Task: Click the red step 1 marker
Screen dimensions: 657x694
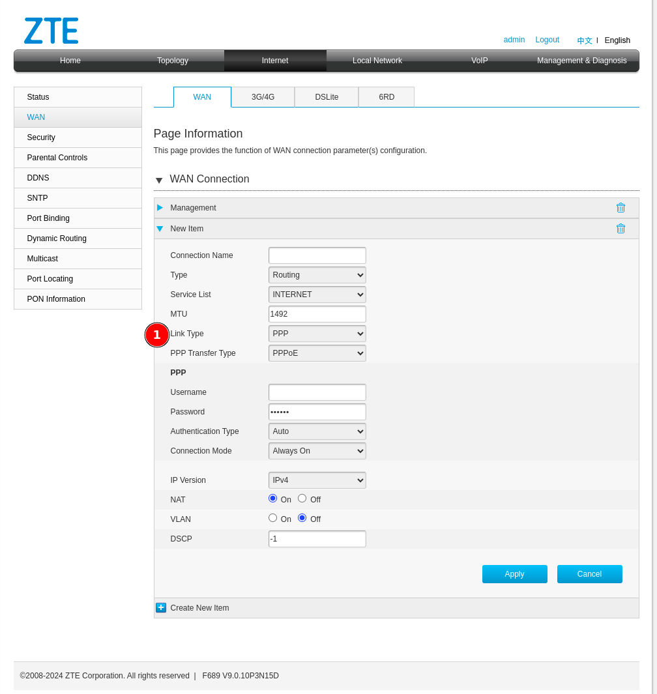Action: click(156, 335)
